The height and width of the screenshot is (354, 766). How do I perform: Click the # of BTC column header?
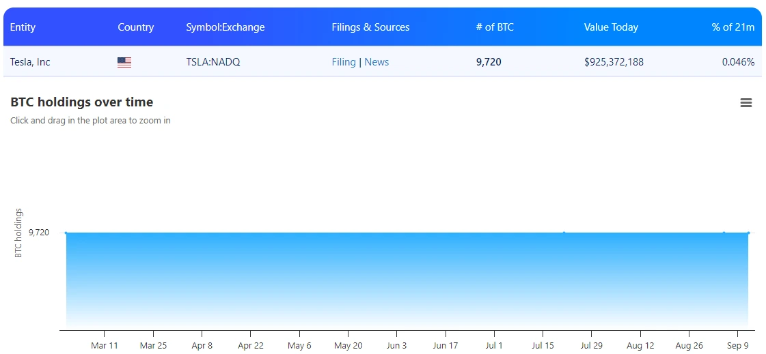(x=495, y=27)
